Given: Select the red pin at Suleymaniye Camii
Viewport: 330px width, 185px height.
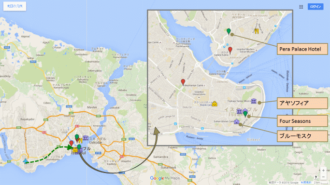Looking at the screenshot, I should [x=183, y=82].
